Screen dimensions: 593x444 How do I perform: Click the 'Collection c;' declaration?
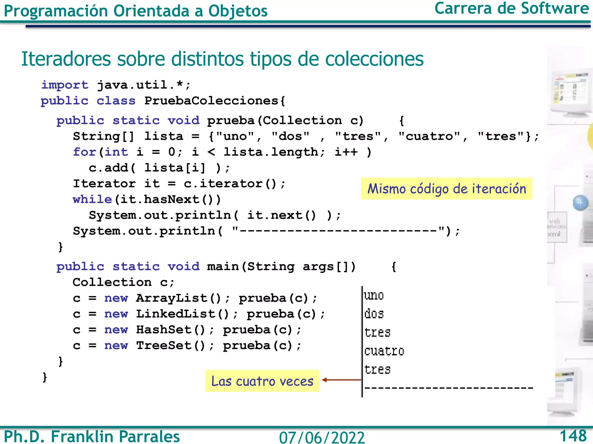[124, 282]
